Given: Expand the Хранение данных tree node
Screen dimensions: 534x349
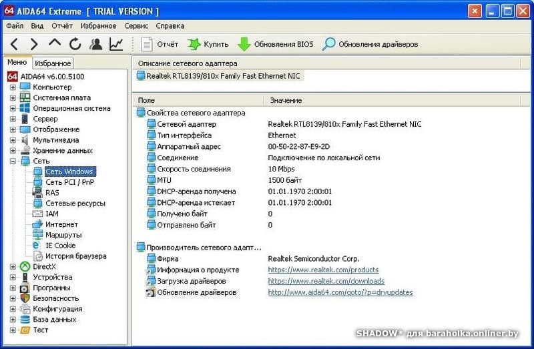Looking at the screenshot, I should pos(13,151).
